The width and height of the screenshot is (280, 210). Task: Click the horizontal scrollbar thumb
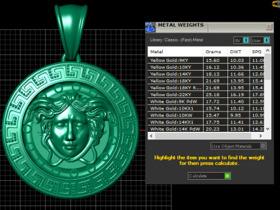point(203,136)
